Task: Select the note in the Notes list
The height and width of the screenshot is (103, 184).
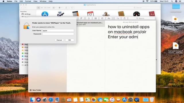Action: (91, 23)
